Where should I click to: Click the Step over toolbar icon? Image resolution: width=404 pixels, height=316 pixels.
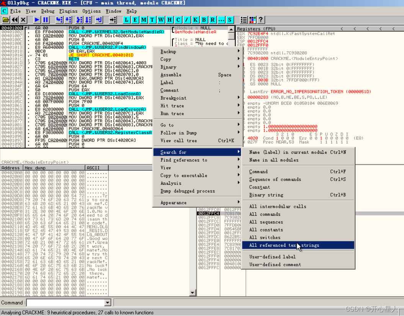click(x=68, y=20)
